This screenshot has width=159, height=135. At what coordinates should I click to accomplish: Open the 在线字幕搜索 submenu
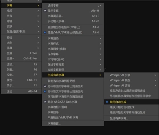(x=73, y=64)
